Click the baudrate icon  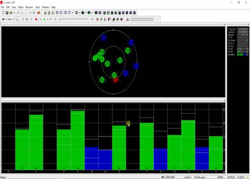point(10,19)
